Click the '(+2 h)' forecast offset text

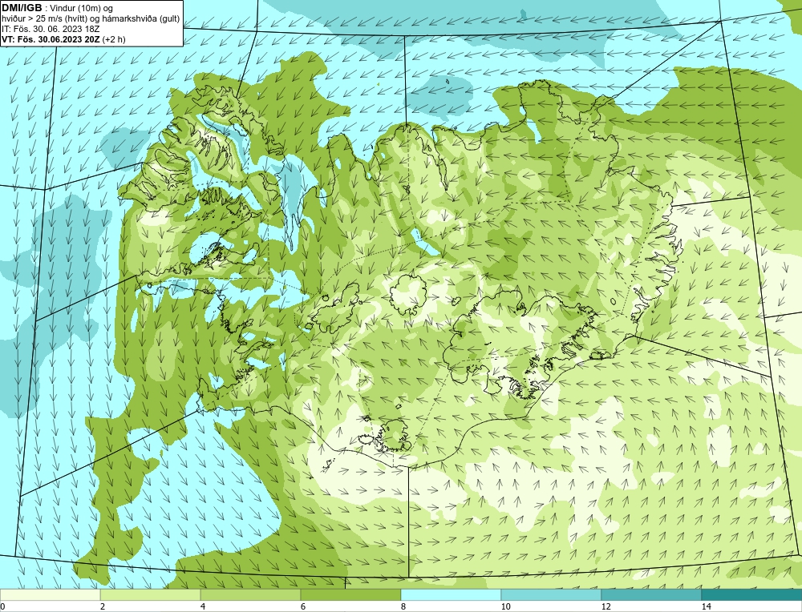point(114,38)
